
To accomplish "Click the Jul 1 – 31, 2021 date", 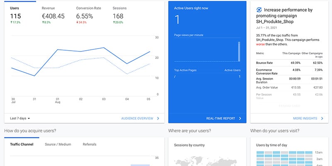I will pos(266,28).
